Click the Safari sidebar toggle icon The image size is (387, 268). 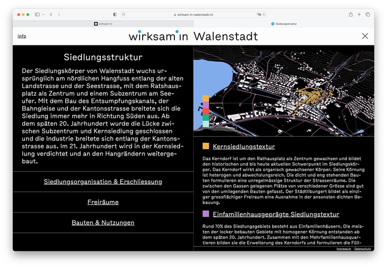tap(37, 14)
